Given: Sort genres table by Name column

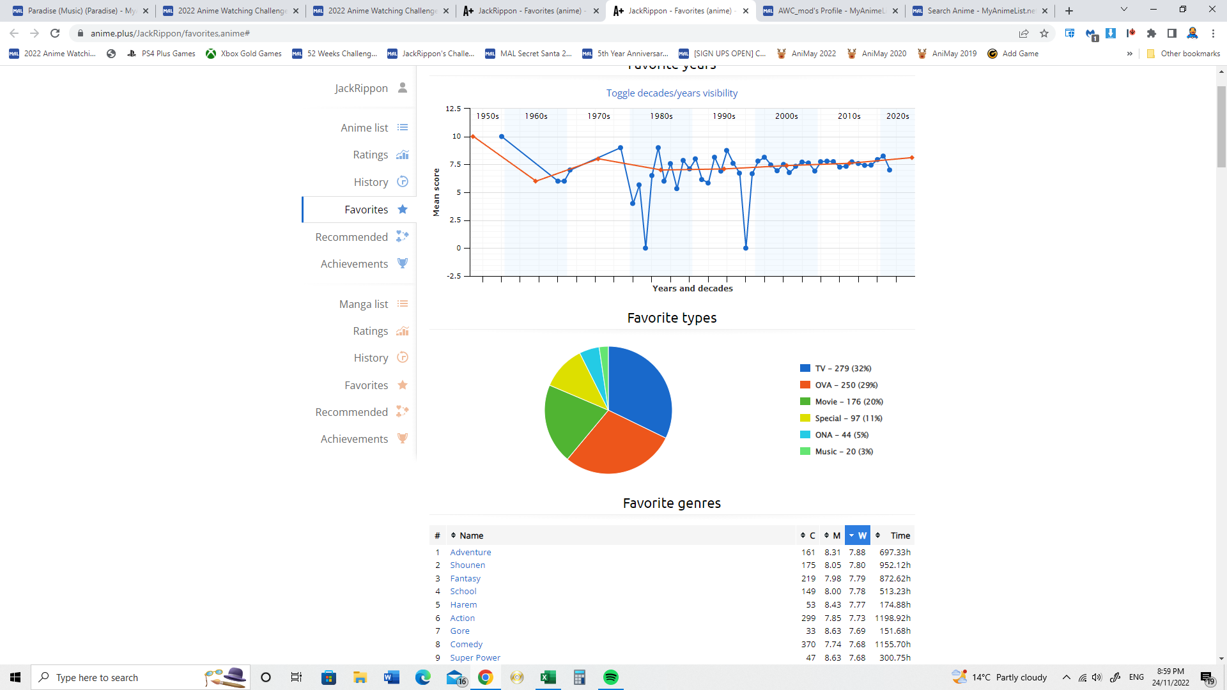Looking at the screenshot, I should [x=471, y=535].
